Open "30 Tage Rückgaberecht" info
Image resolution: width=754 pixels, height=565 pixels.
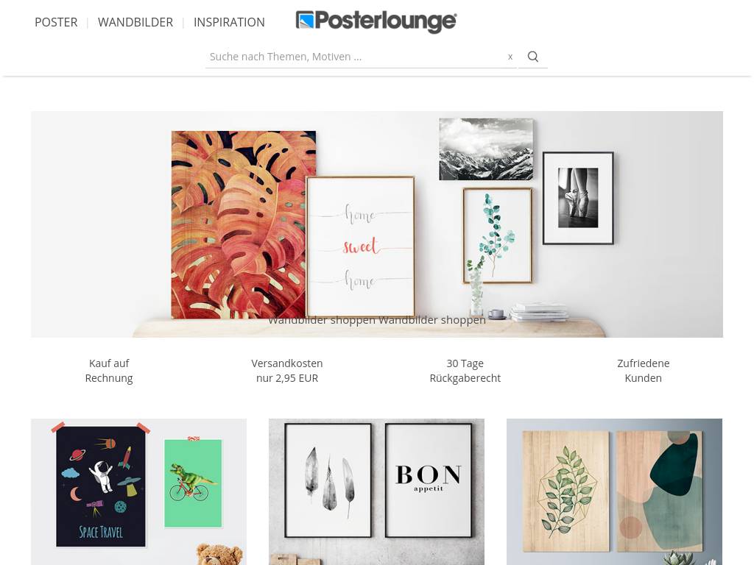coord(465,371)
